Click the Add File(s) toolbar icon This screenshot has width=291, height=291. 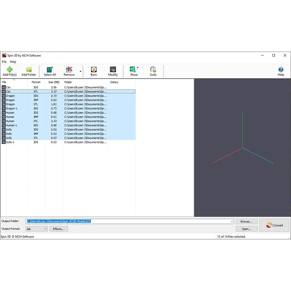point(10,71)
